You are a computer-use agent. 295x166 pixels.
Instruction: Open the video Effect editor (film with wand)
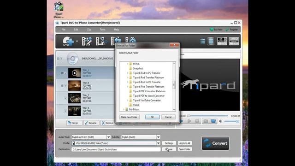point(87,41)
